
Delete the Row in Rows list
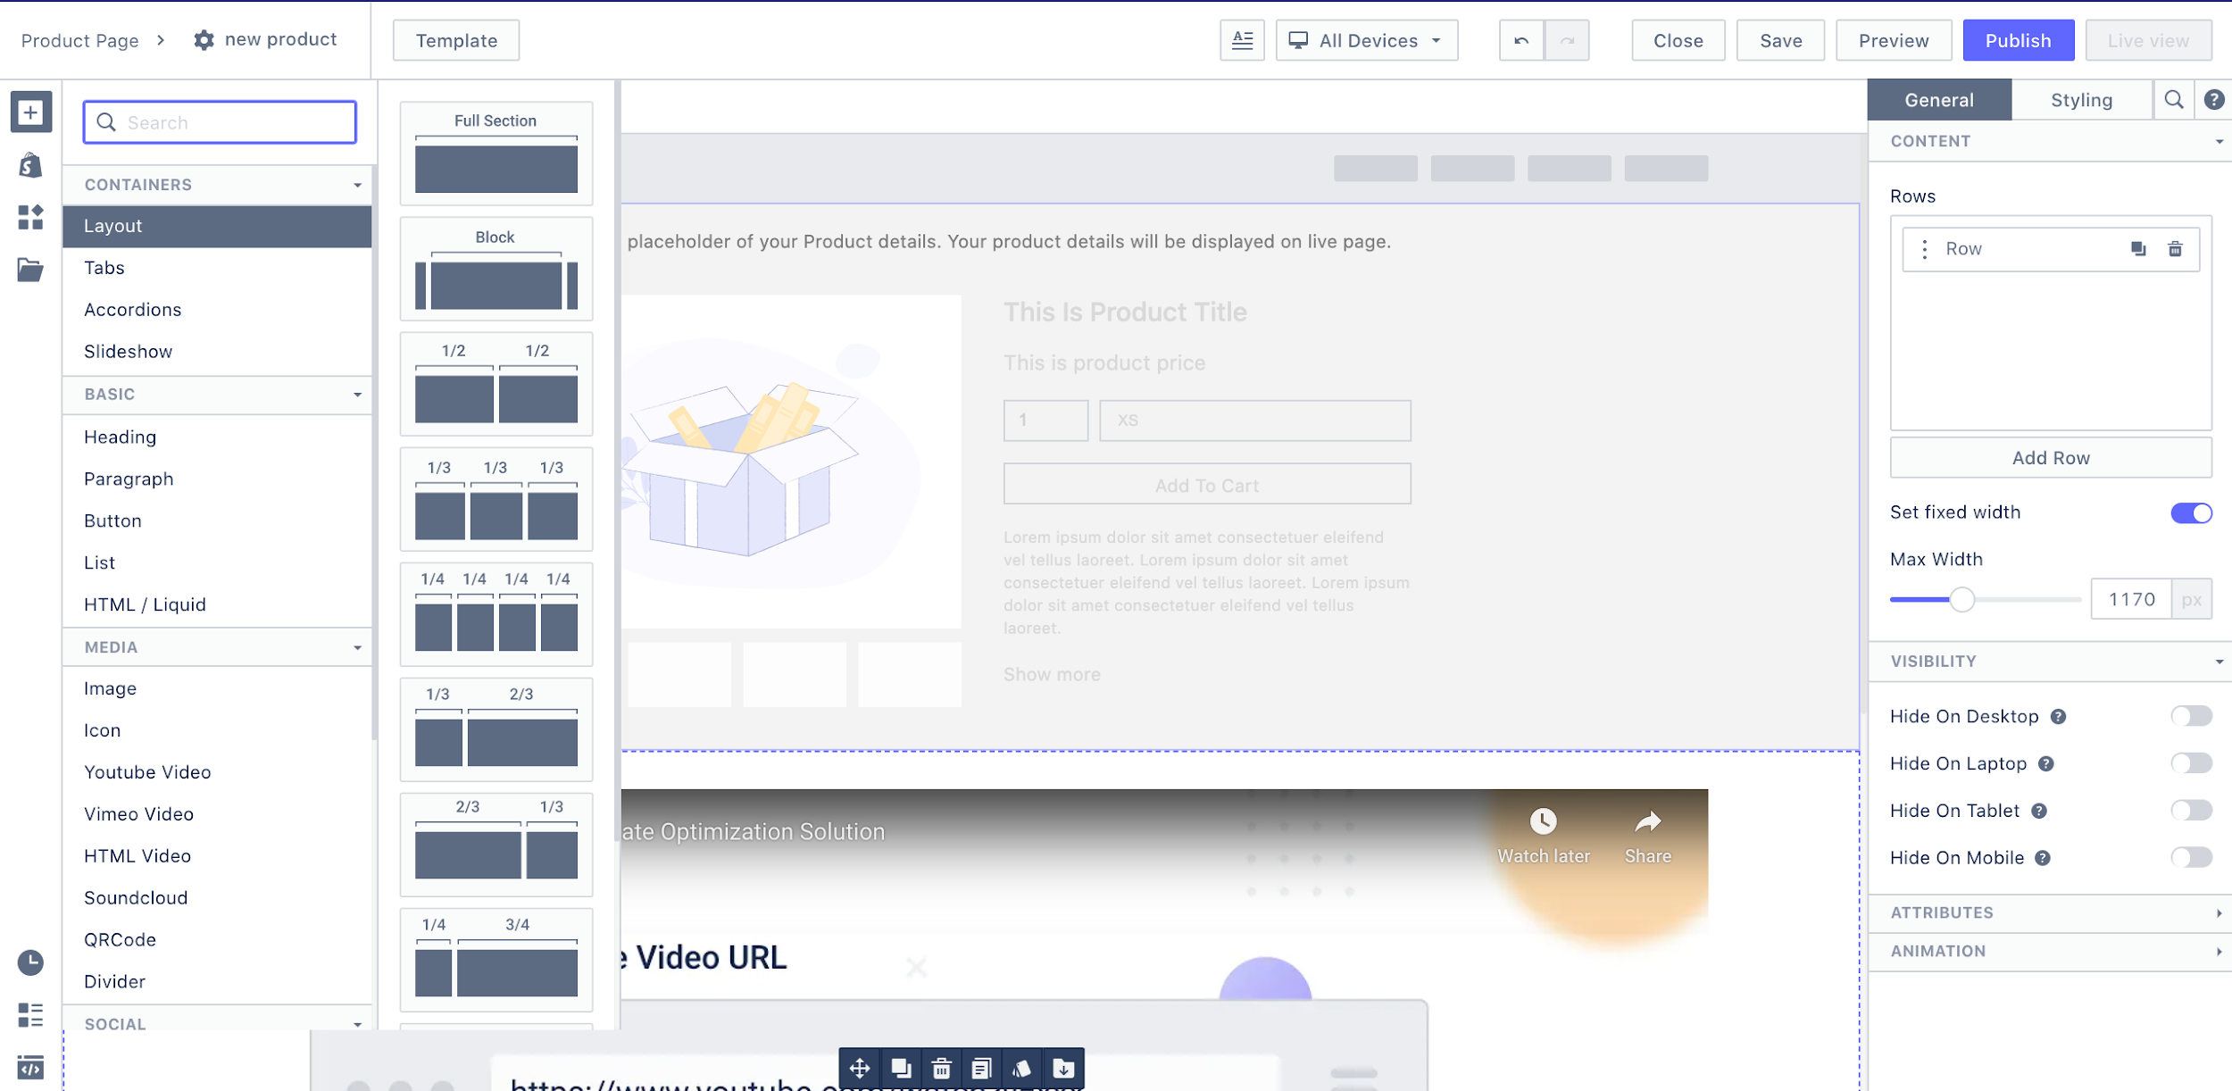[2175, 249]
